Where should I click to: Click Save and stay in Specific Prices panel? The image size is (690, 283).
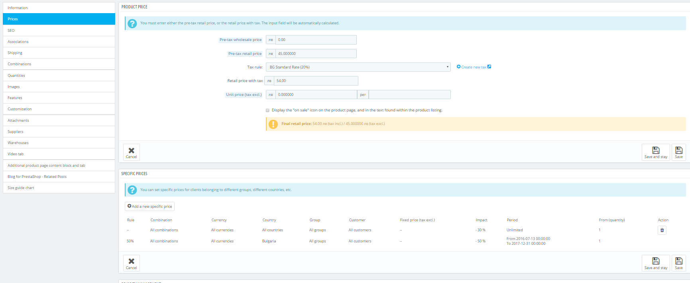coord(656,263)
